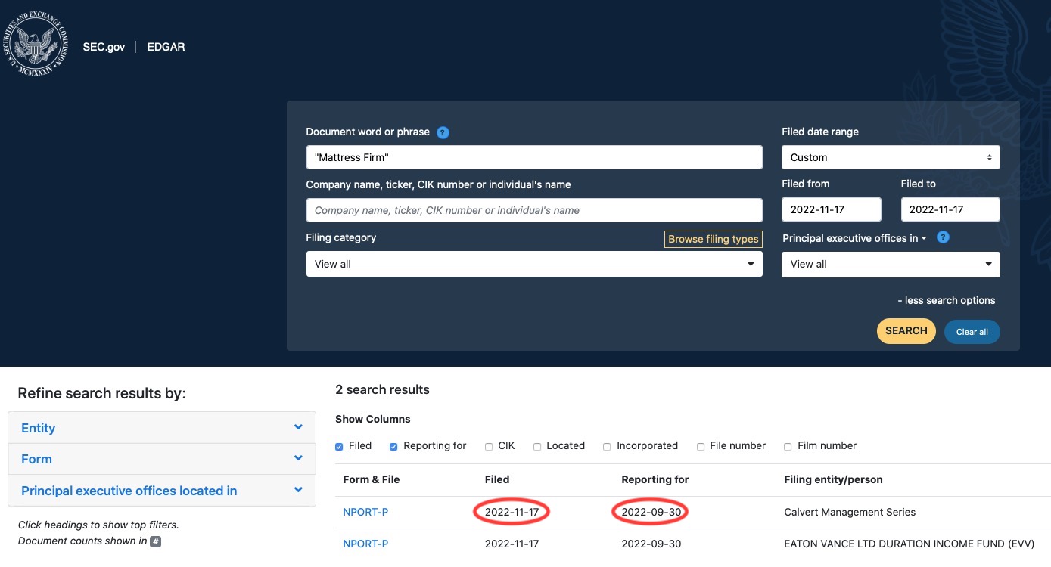Screen dimensions: 1051x567
Task: Sort by Reporting for column header
Action: click(655, 479)
